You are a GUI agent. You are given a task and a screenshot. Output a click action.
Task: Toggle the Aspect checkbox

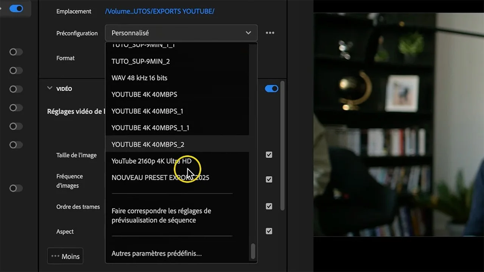pos(269,231)
